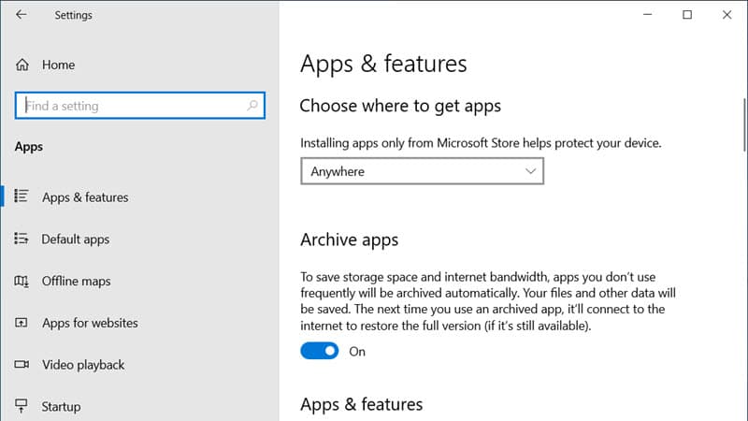
Task: Turn off the Archive apps toggle
Action: [319, 352]
